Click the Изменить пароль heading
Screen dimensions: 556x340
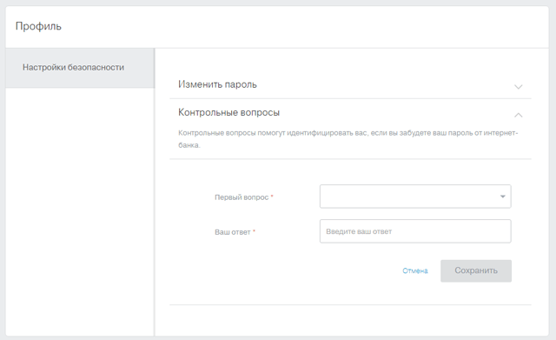tap(217, 85)
